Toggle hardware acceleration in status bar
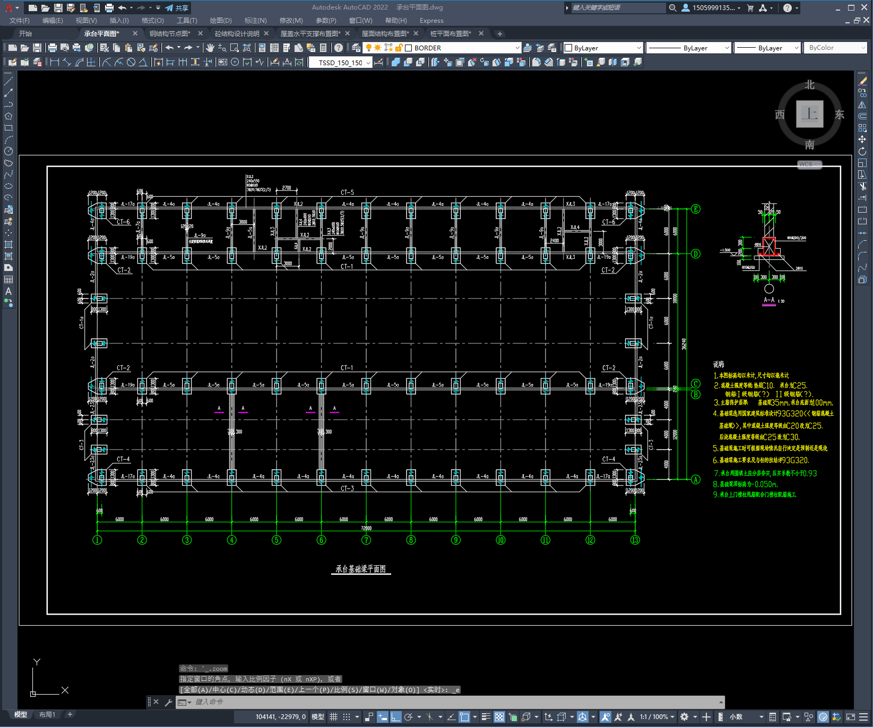873x727 pixels. [823, 717]
